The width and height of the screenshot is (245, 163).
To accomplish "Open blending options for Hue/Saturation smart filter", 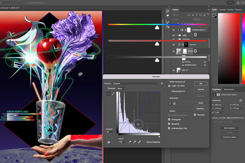I will 205,65.
